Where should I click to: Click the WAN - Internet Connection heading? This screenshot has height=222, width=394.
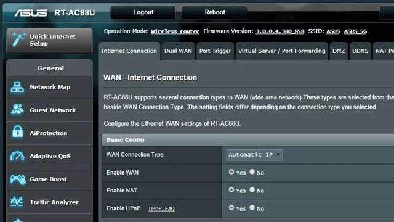point(150,78)
